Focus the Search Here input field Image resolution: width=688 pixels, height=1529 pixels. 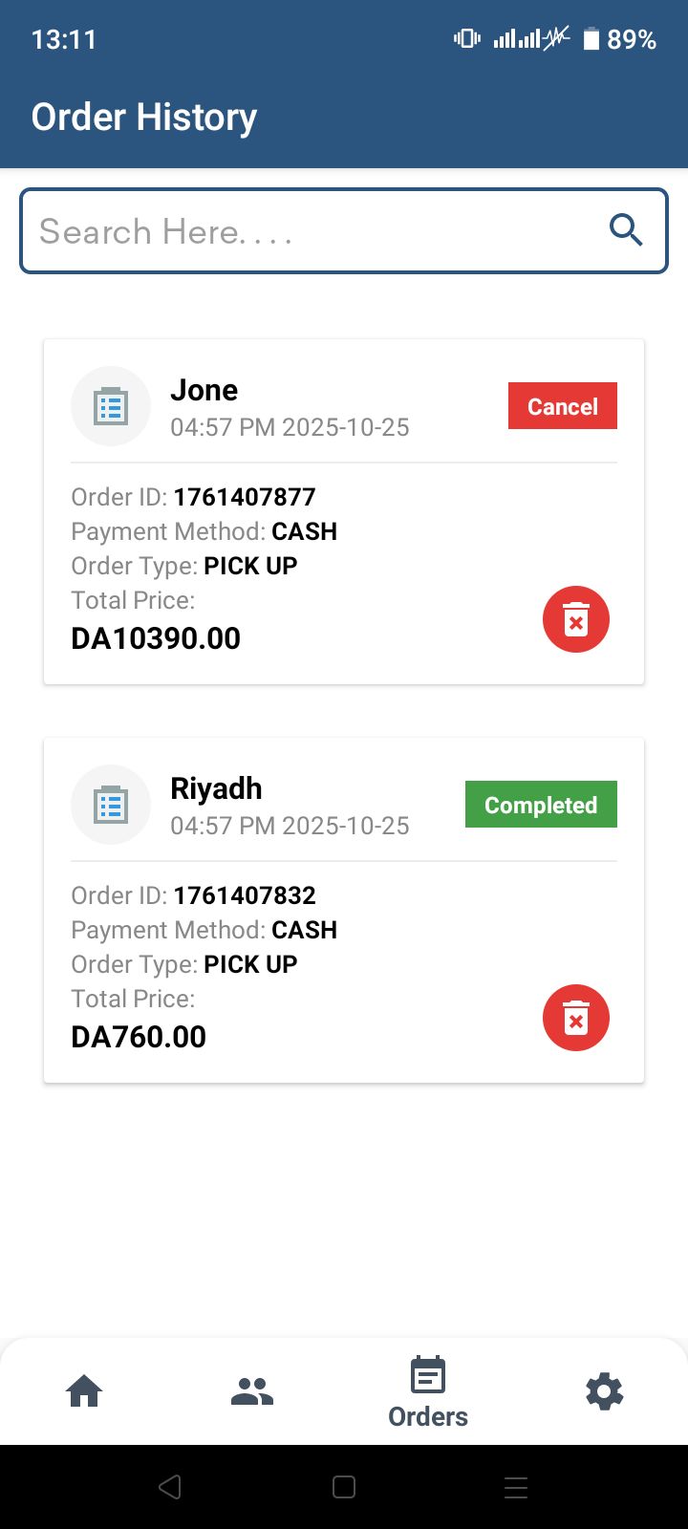click(x=315, y=231)
